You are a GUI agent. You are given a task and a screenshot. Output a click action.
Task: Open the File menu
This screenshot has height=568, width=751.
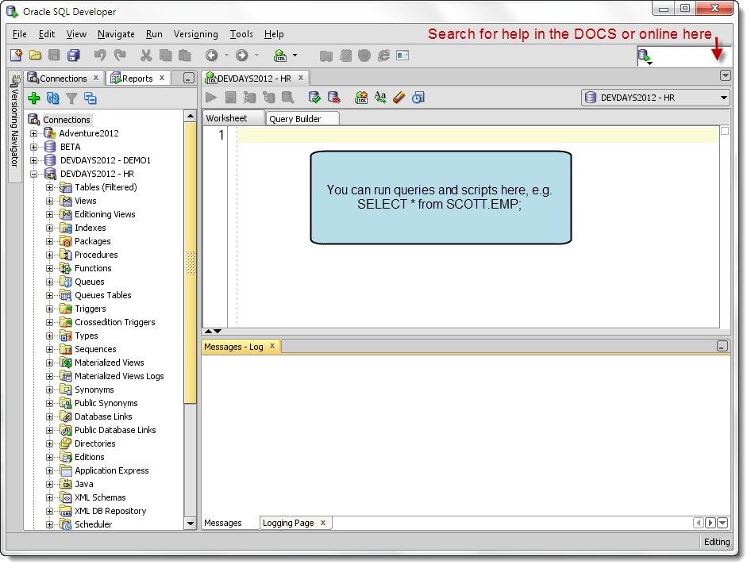[x=20, y=34]
